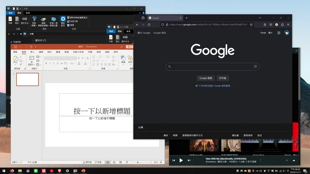Bookmark this page with the star icon

(251, 25)
